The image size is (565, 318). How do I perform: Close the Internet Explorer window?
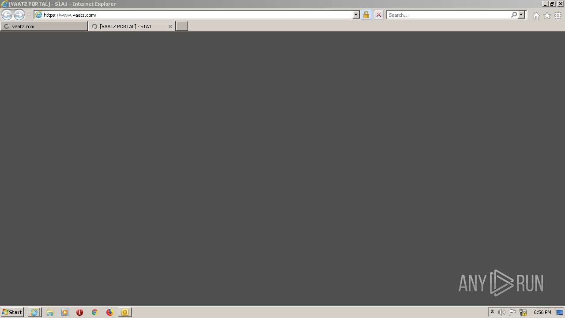[x=560, y=4]
